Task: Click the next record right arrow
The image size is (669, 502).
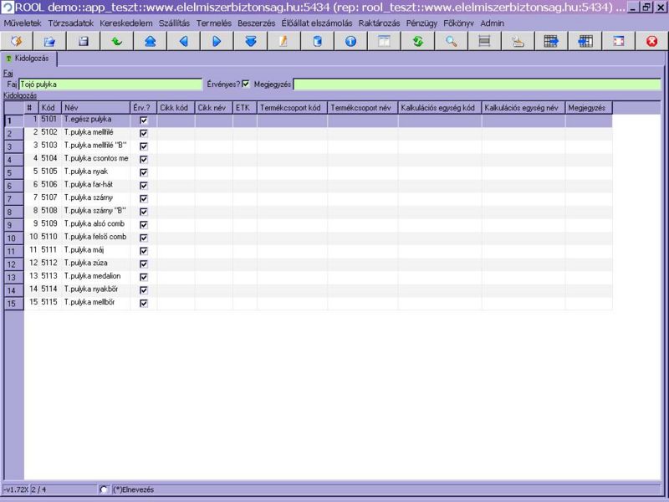Action: click(x=217, y=41)
